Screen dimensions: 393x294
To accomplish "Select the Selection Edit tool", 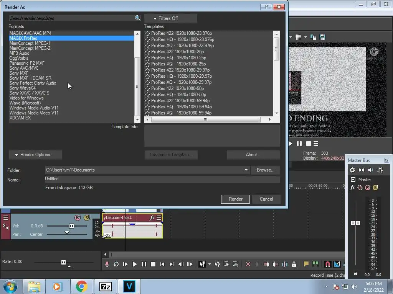I will click(226, 264).
